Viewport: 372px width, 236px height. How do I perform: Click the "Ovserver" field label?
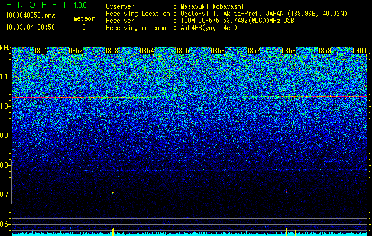[x=120, y=6]
